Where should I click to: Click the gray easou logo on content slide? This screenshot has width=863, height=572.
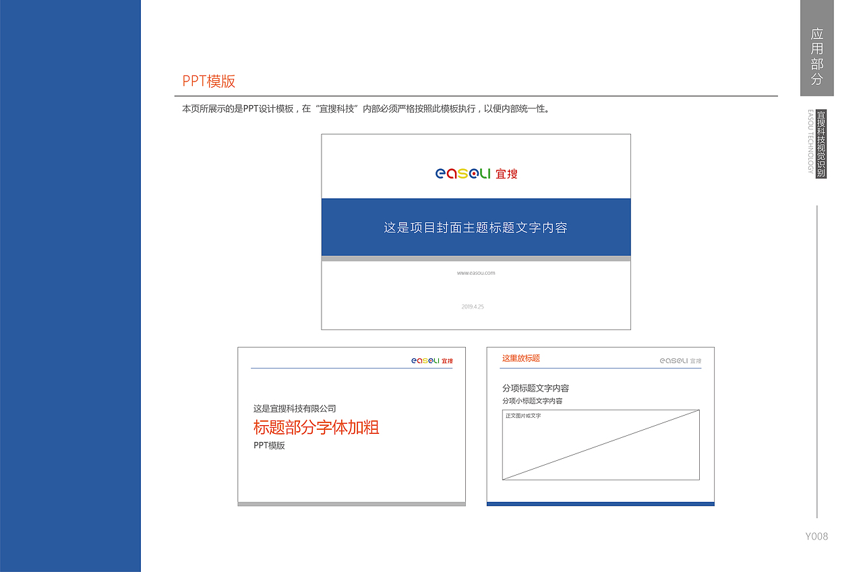pos(680,361)
